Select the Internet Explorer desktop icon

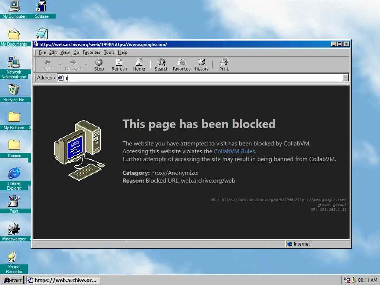(x=14, y=178)
